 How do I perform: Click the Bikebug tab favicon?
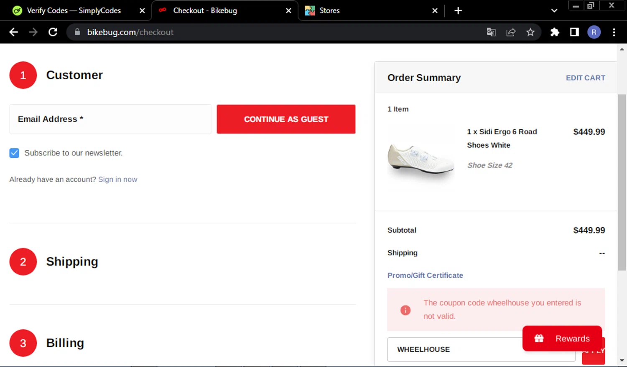[x=163, y=10]
